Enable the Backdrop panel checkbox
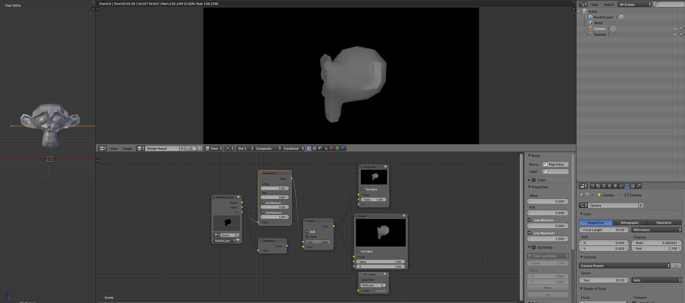685x303 pixels. [534, 247]
